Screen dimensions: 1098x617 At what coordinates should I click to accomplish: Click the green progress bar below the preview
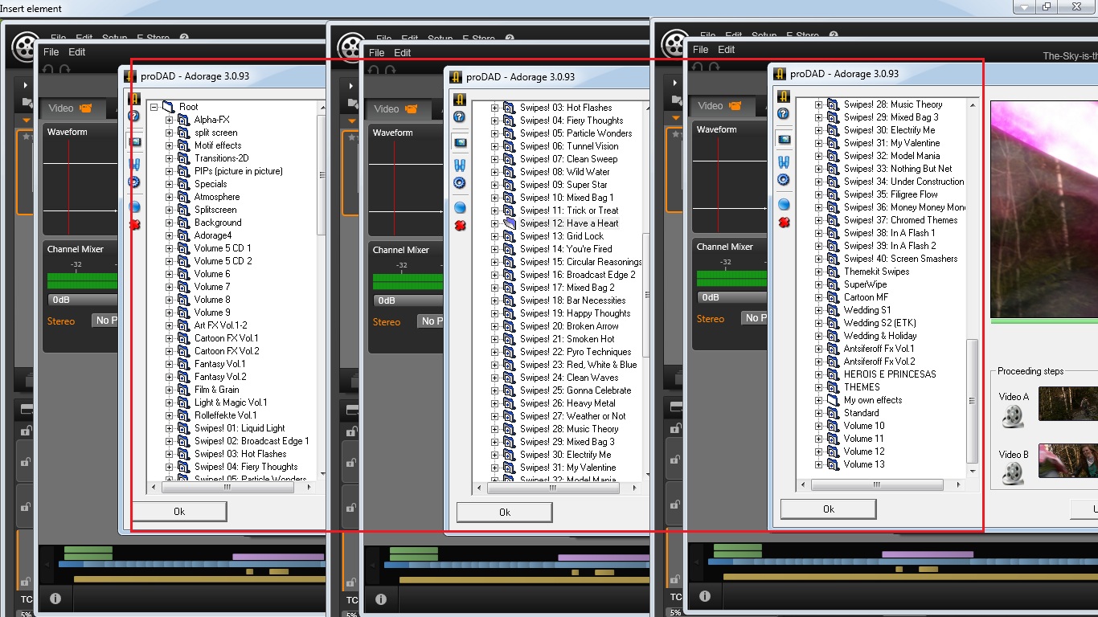pos(1044,322)
